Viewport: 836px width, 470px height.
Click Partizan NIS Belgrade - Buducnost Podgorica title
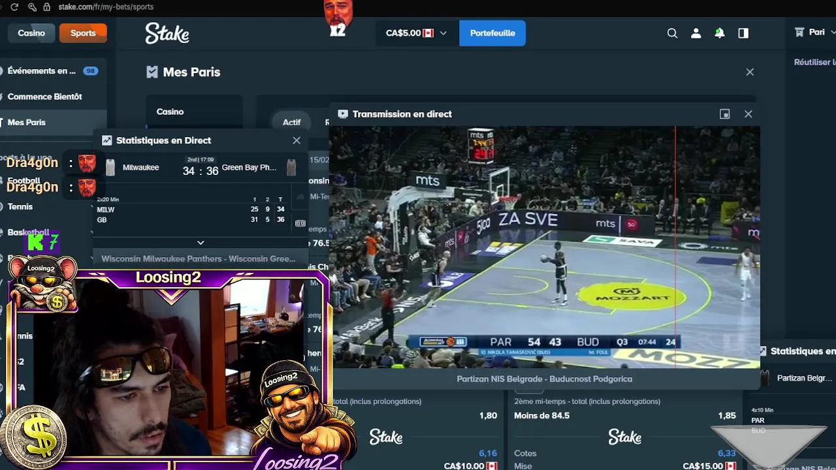545,379
